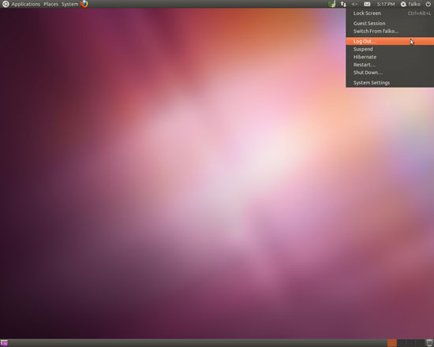Start a Guest Session
The height and width of the screenshot is (347, 434).
coord(390,23)
